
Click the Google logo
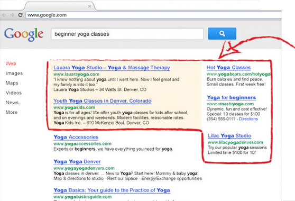pyautogui.click(x=24, y=34)
